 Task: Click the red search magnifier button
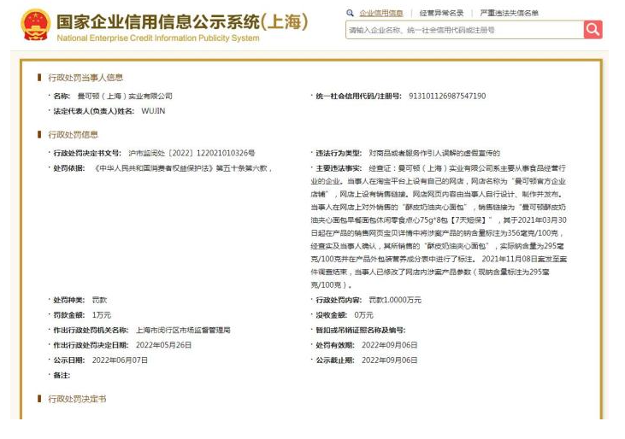pyautogui.click(x=593, y=29)
